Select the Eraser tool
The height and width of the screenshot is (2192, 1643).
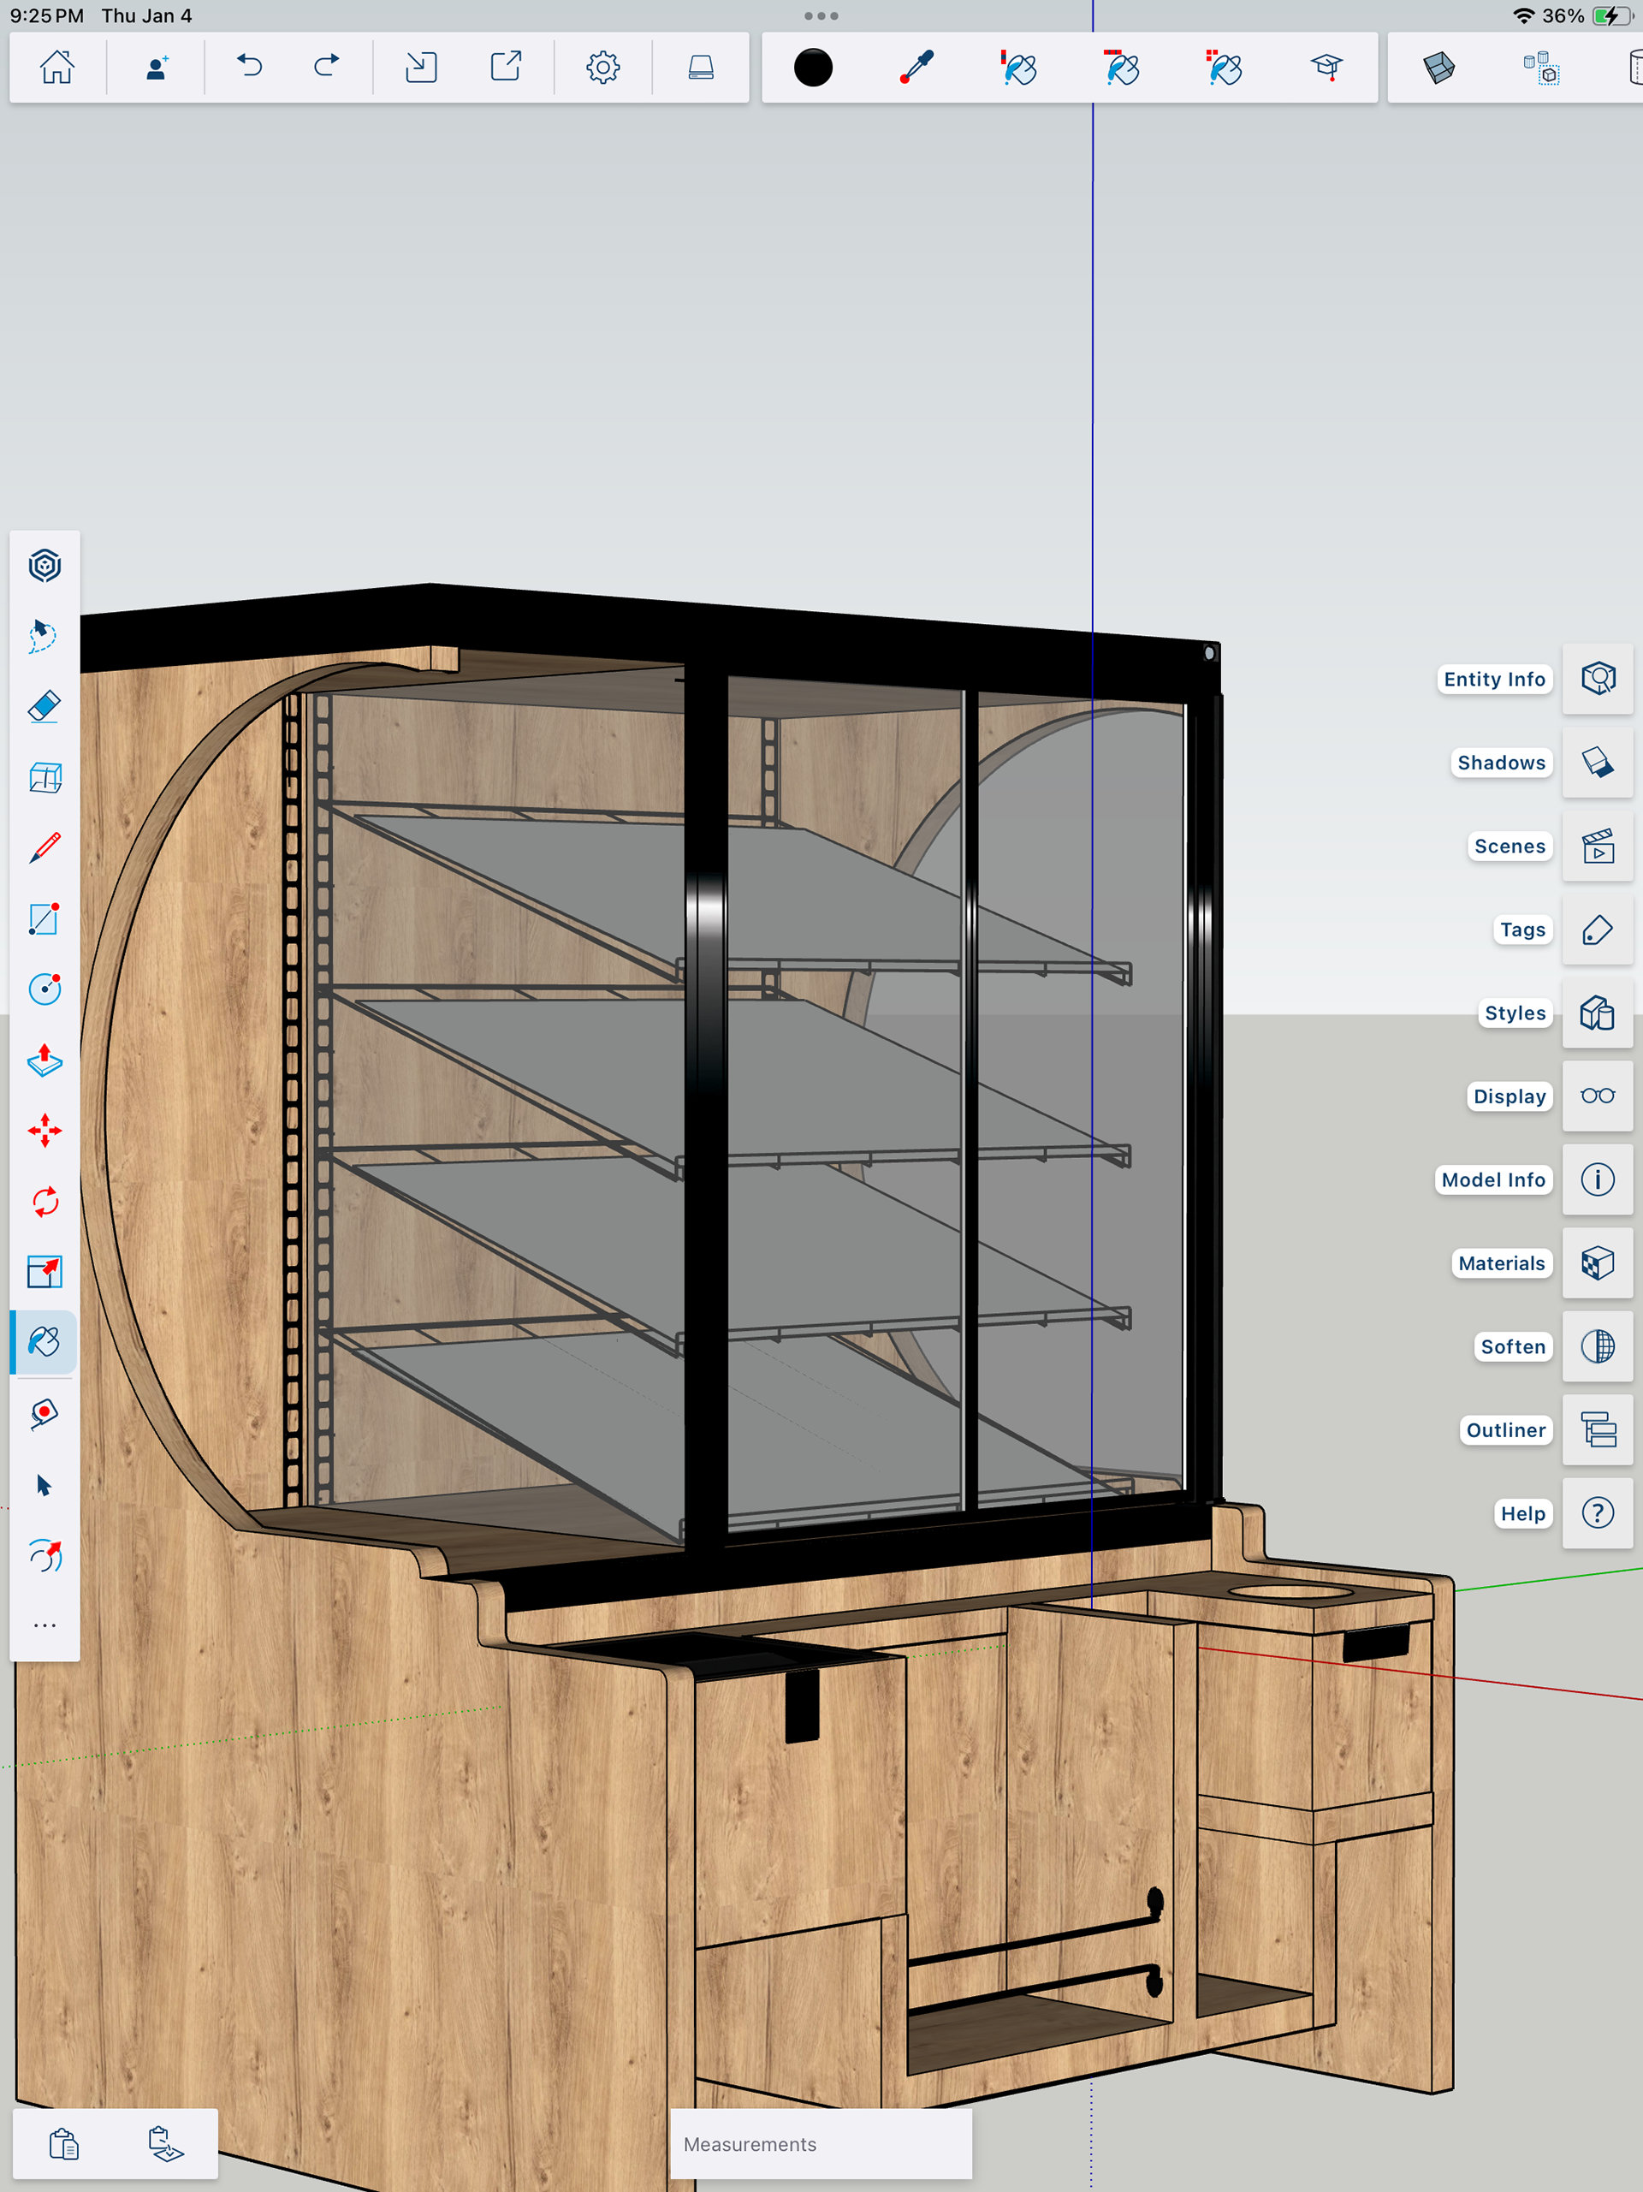coord(44,706)
